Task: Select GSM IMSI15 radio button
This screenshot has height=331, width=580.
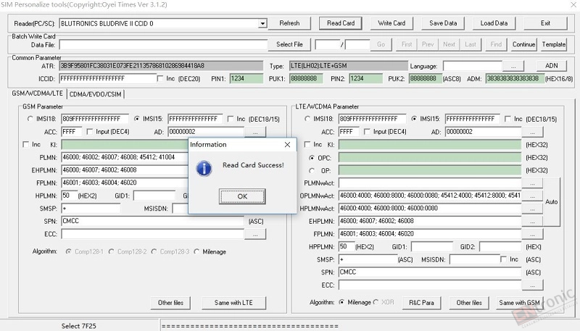Action: (137, 119)
